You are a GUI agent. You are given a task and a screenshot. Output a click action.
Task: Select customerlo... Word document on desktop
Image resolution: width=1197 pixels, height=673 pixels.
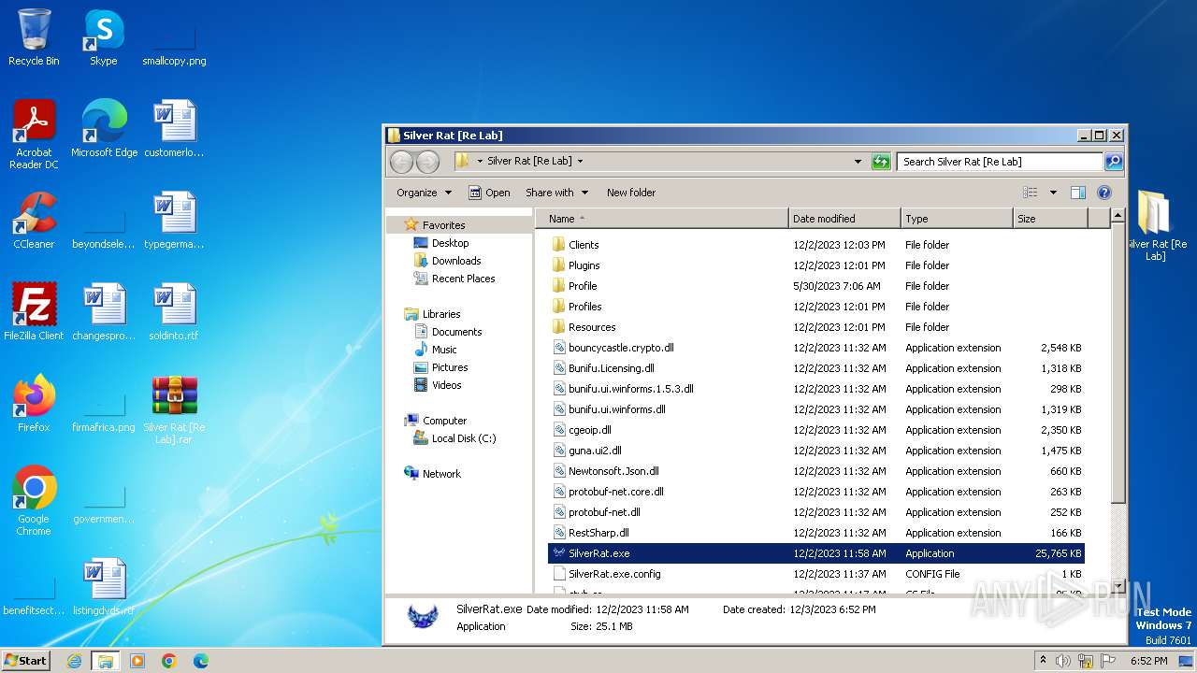[174, 129]
